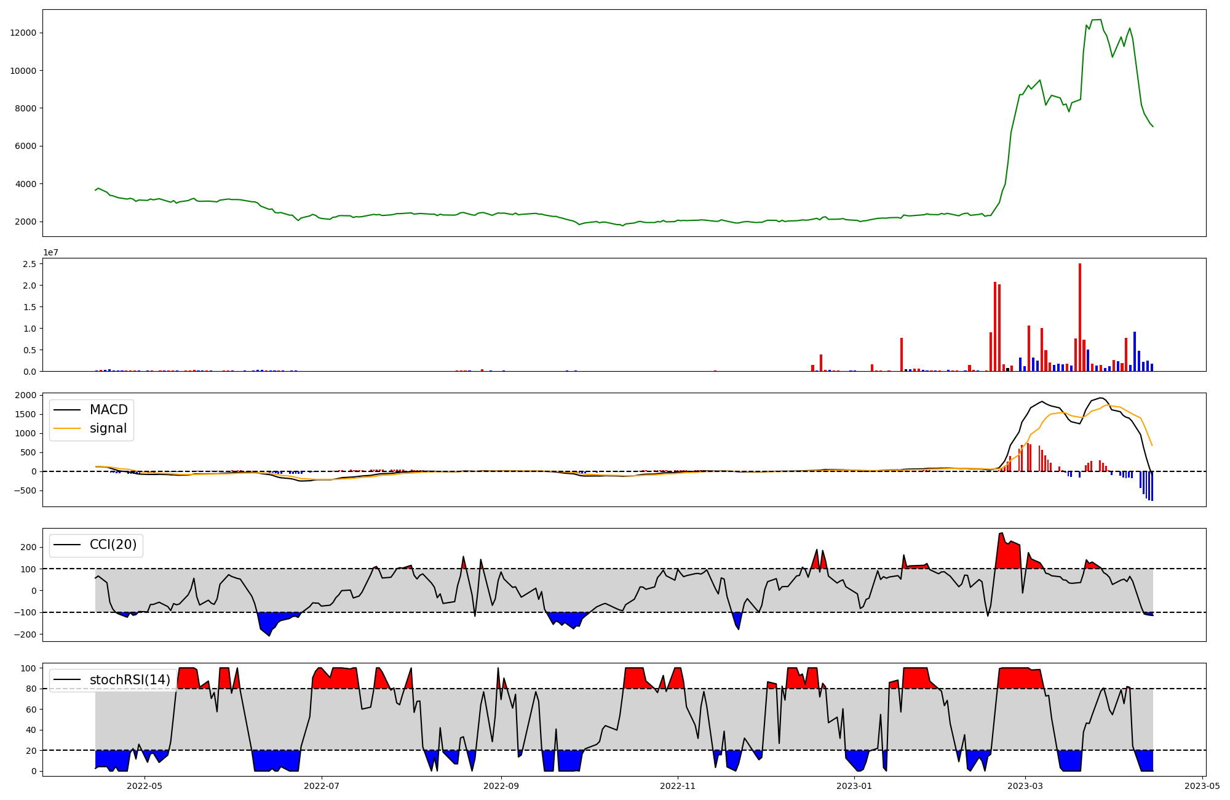1230x800 pixels.
Task: Click the 2023-03 x-axis date label
Action: pos(1025,786)
